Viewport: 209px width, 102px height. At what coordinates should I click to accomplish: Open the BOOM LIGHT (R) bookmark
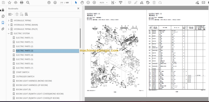[23, 89]
